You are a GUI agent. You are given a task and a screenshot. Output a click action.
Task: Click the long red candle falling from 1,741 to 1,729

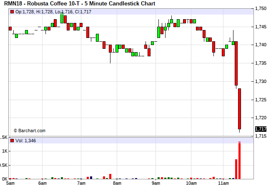[x=236, y=63]
